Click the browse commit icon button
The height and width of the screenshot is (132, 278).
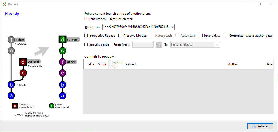(x=159, y=45)
